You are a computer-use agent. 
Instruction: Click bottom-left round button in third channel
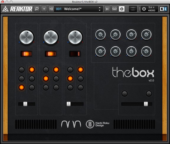pos(70,88)
